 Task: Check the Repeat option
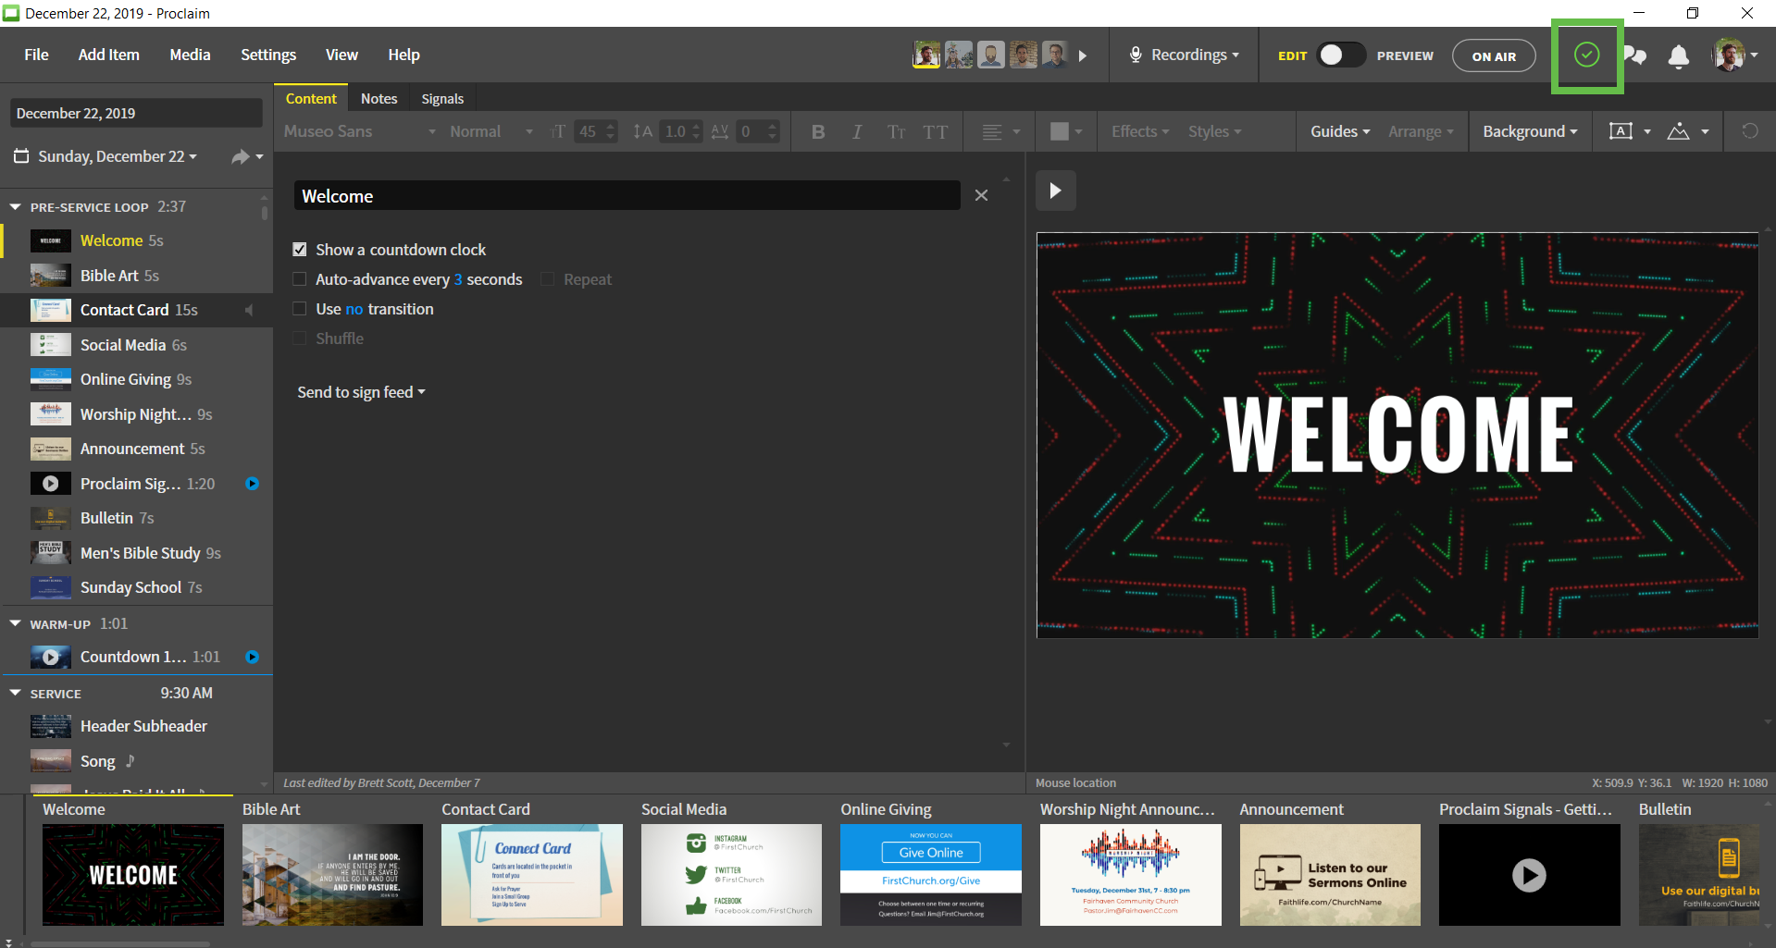[547, 279]
